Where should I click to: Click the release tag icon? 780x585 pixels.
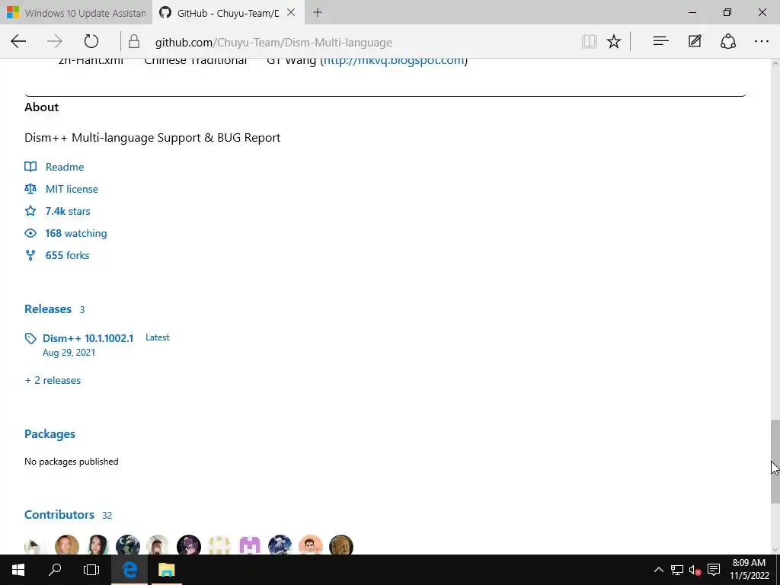click(x=30, y=339)
